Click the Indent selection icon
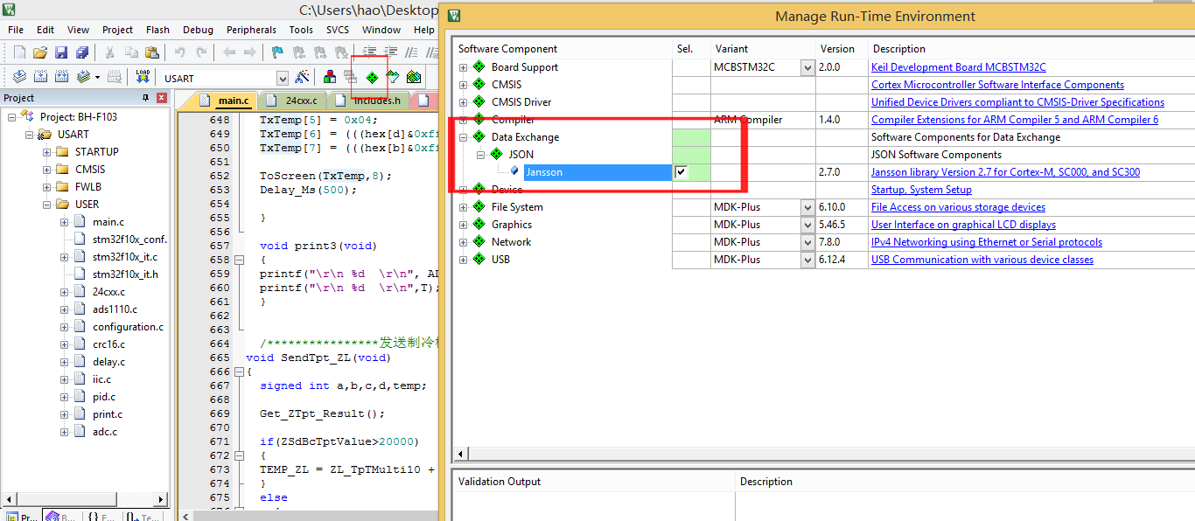 coord(370,52)
